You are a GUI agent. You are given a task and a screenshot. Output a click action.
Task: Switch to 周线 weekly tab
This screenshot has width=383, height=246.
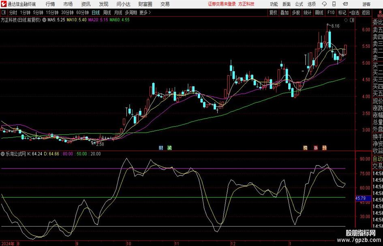pyautogui.click(x=107, y=13)
